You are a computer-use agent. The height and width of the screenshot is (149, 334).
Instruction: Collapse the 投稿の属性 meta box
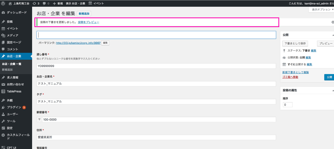pyautogui.click(x=333, y=90)
